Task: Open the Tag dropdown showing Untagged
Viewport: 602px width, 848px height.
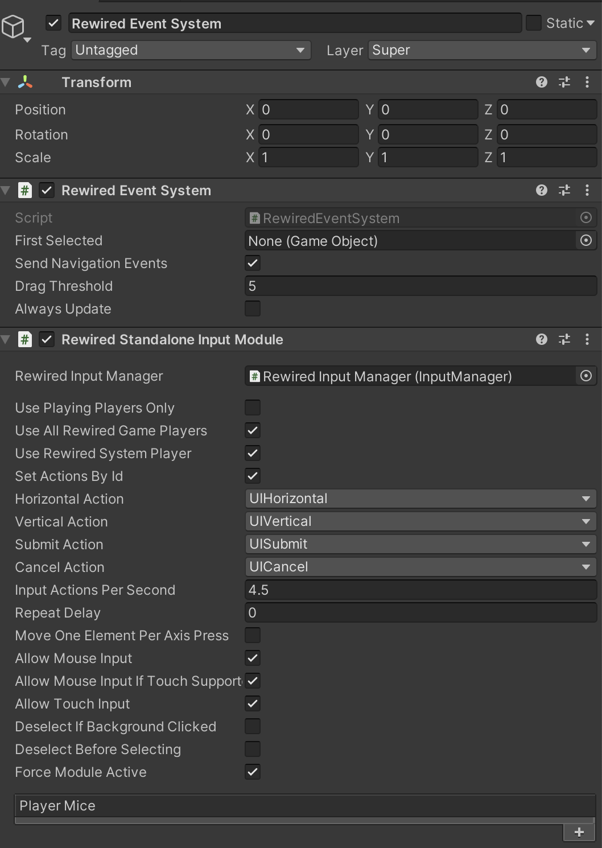Action: click(x=191, y=50)
